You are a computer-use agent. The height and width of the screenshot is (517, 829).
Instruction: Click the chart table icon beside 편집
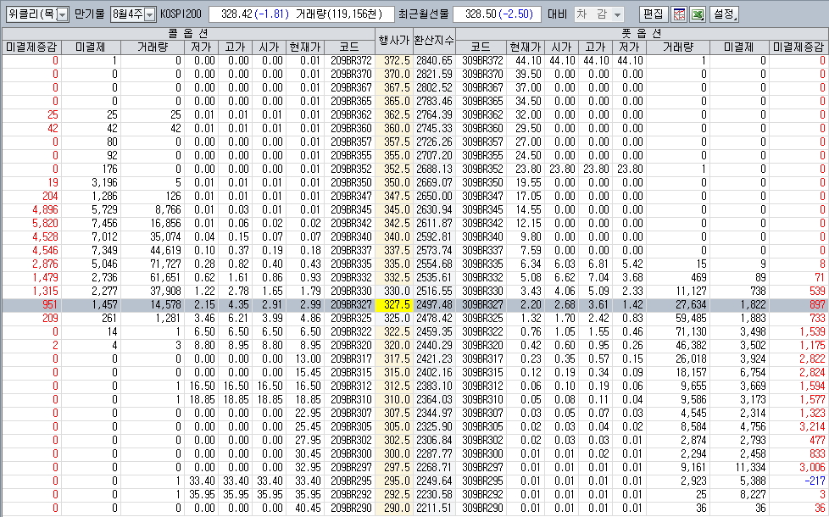click(x=679, y=14)
